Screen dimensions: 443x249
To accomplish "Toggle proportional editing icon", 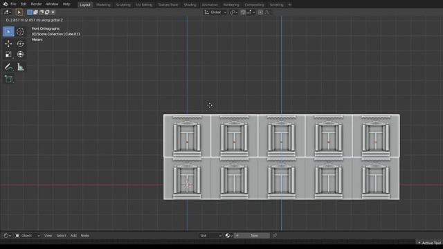I will coord(260,12).
